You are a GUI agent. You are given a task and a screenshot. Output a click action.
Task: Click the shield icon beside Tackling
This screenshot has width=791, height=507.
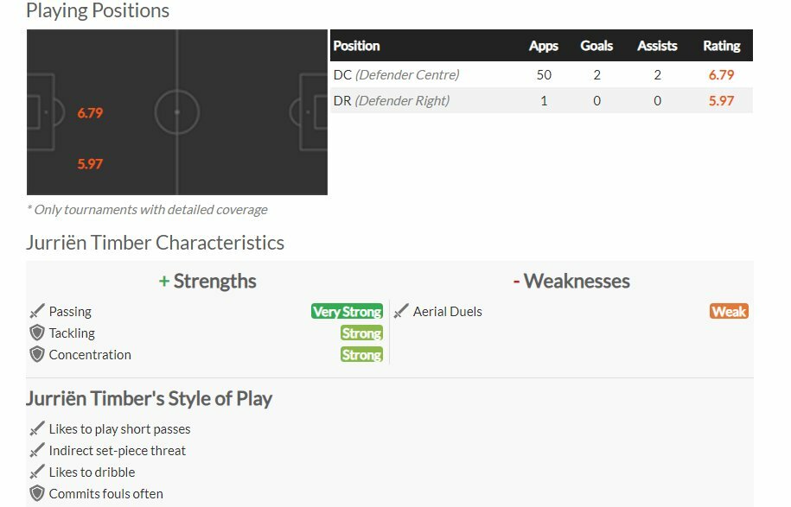37,333
